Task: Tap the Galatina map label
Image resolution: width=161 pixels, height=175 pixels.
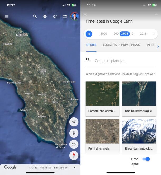Action: 42,94
